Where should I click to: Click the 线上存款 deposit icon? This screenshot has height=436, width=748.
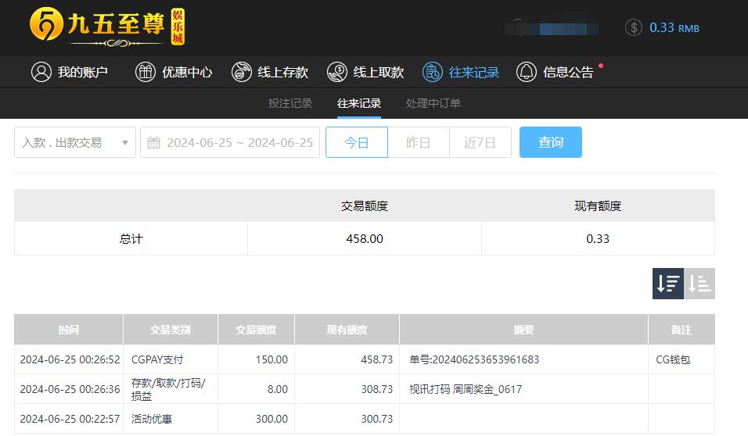tap(242, 72)
